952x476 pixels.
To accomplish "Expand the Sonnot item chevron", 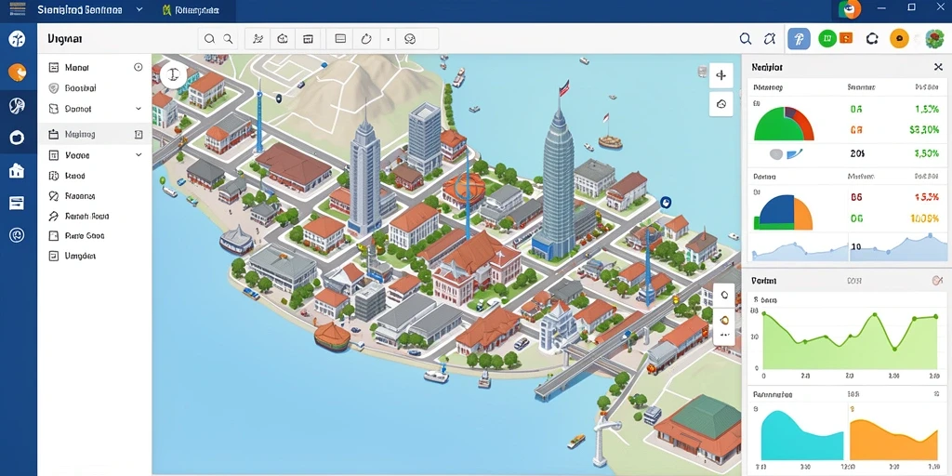I will point(139,109).
